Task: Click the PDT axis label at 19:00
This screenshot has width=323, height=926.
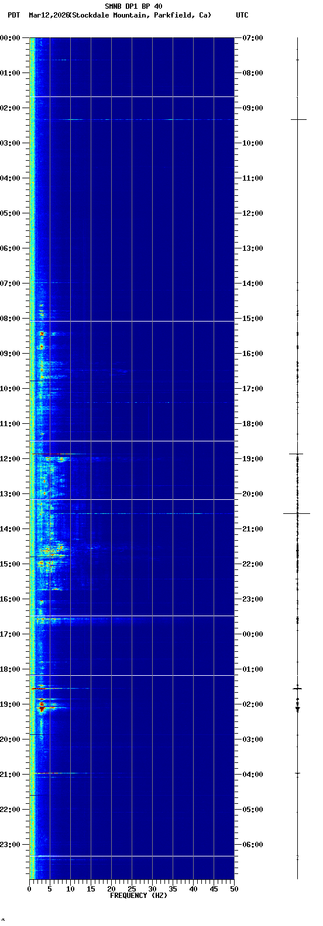Action: [x=11, y=704]
